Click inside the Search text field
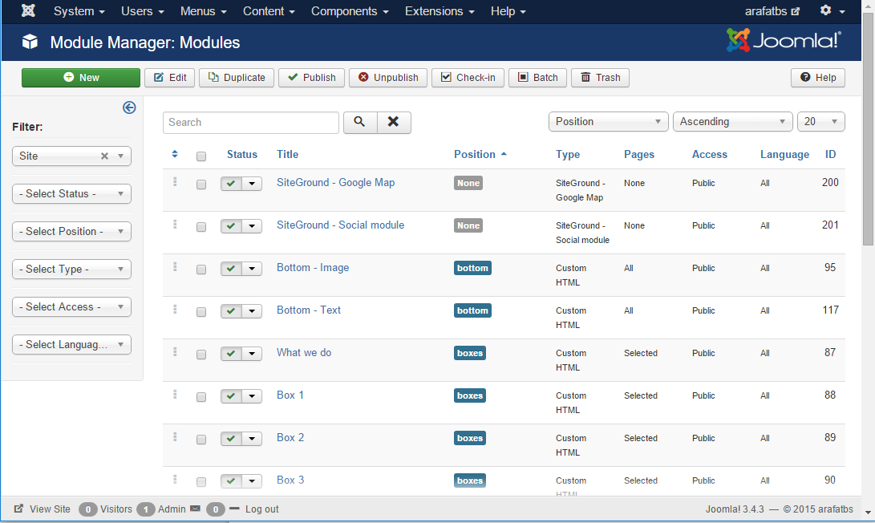 tap(251, 123)
